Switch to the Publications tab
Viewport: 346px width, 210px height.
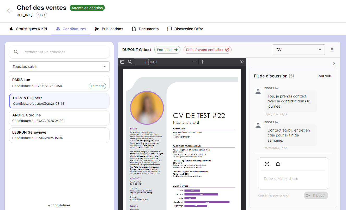[109, 29]
